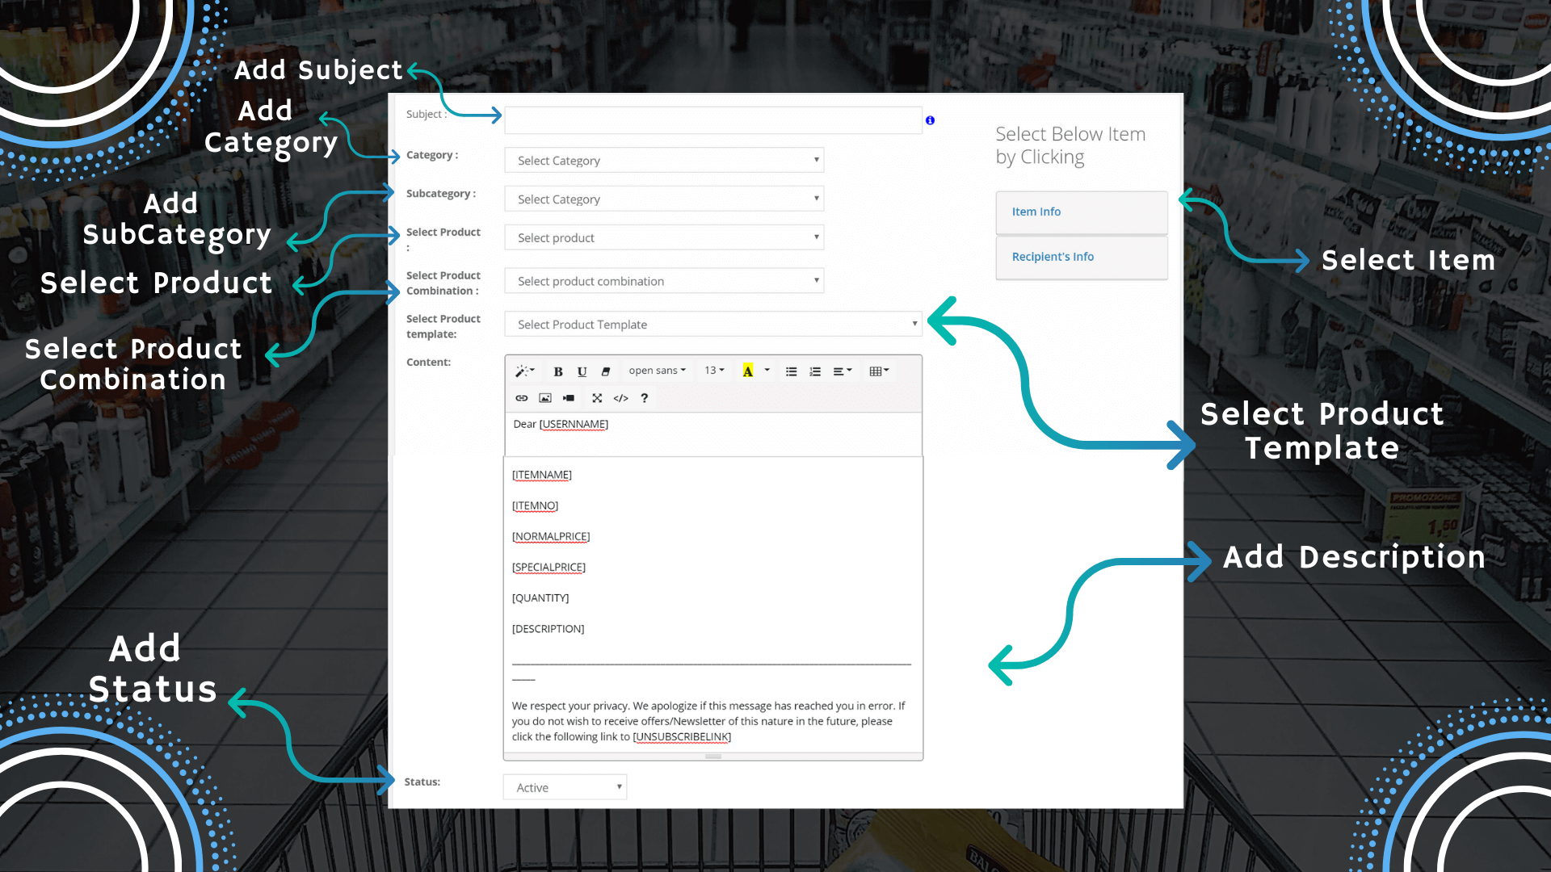Select the Recipient's Info panel
The height and width of the screenshot is (872, 1551).
click(1082, 258)
